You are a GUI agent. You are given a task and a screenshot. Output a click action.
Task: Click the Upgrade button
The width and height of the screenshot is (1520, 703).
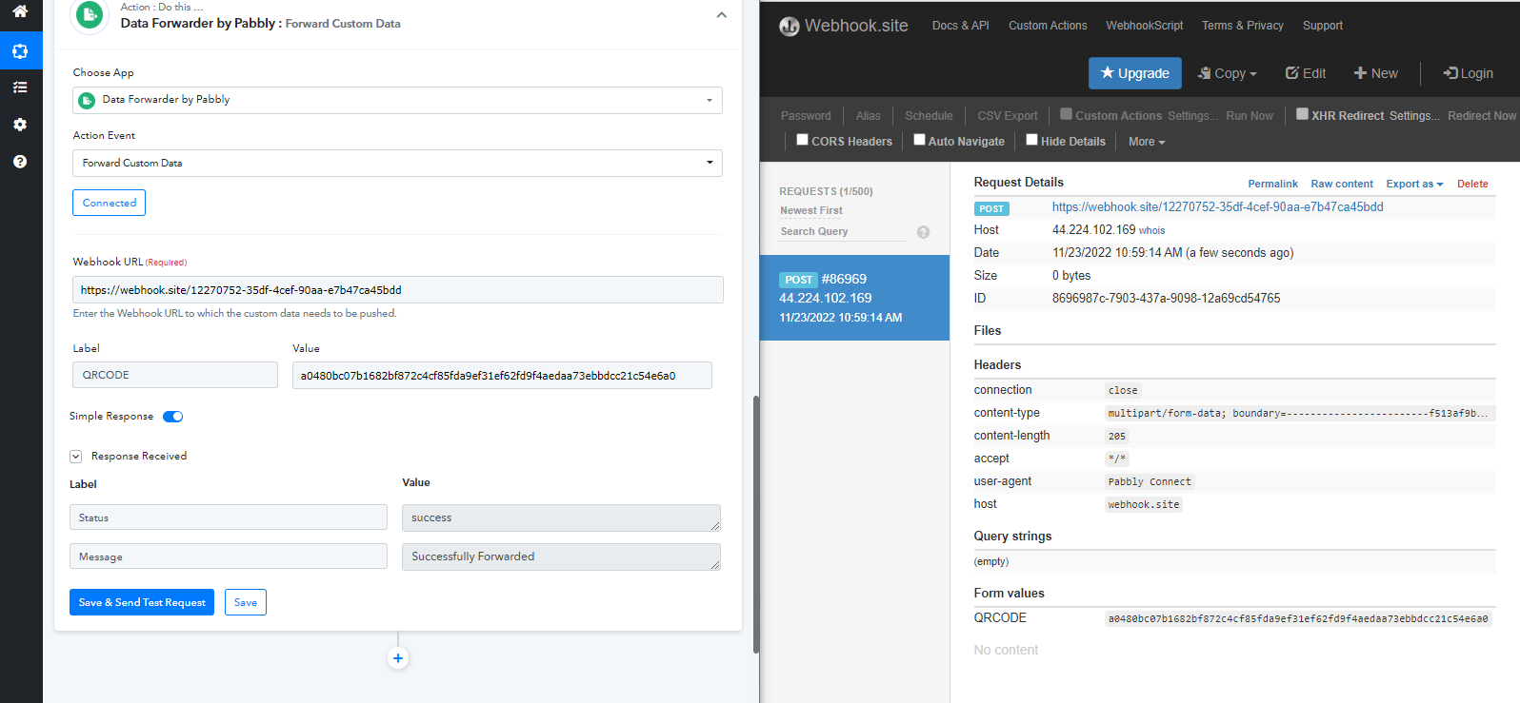(1135, 73)
